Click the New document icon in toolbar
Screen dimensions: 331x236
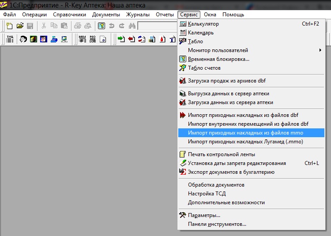9,26
